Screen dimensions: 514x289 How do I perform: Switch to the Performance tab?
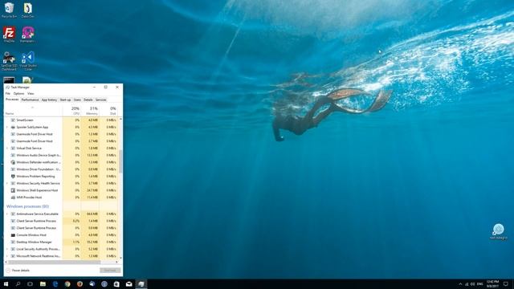tap(30, 100)
